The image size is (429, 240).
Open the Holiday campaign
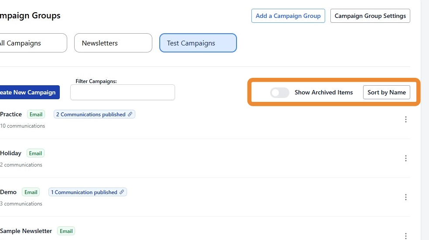coord(11,153)
